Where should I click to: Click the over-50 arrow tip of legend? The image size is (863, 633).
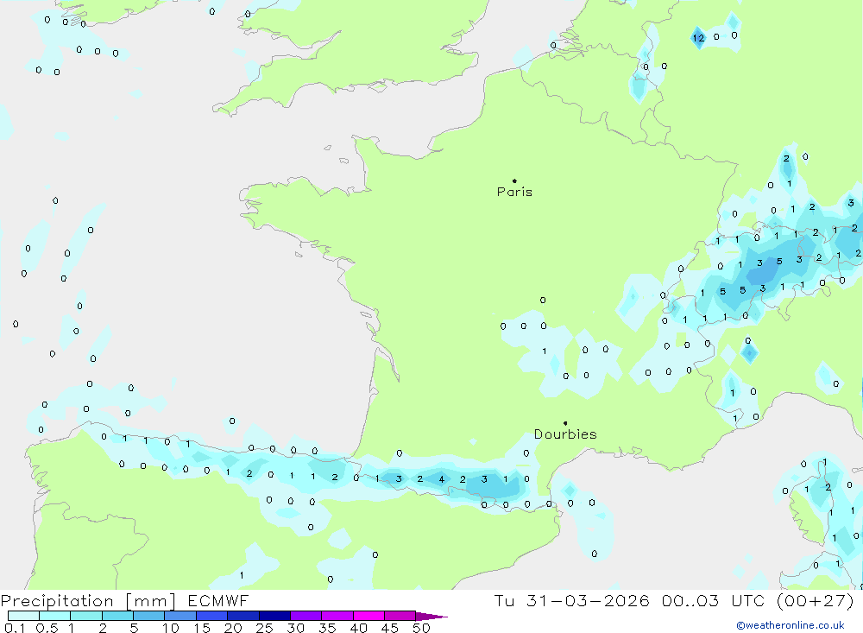(x=431, y=617)
